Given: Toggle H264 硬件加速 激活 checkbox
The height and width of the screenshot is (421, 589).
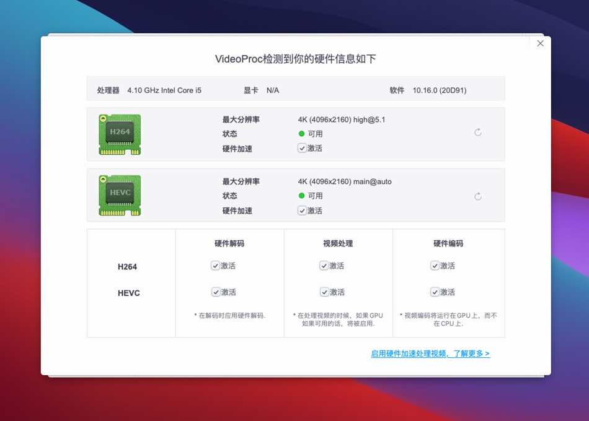Looking at the screenshot, I should [x=303, y=149].
